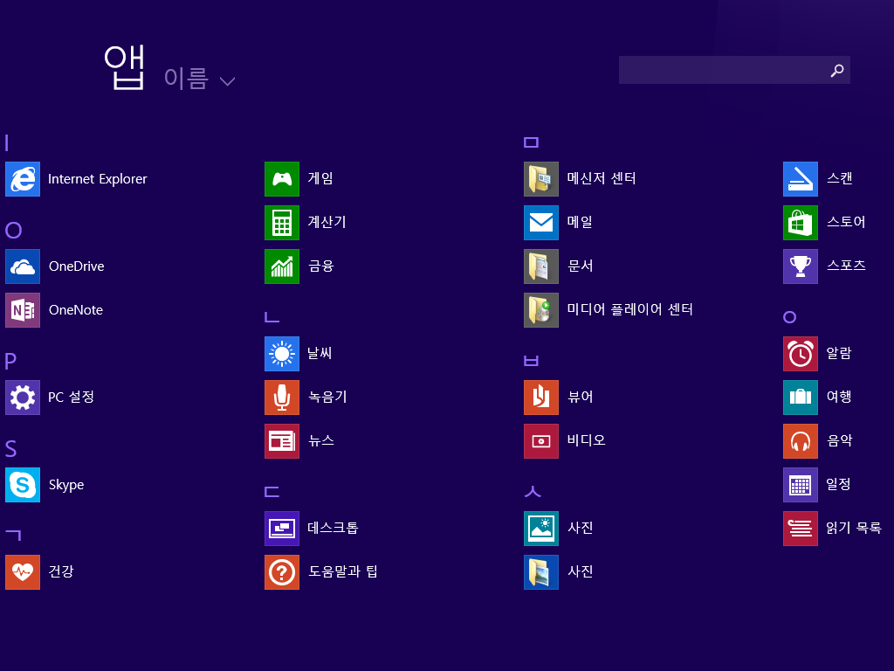Click the 계산기 label text
Viewport: 894px width, 671px height.
(x=327, y=222)
